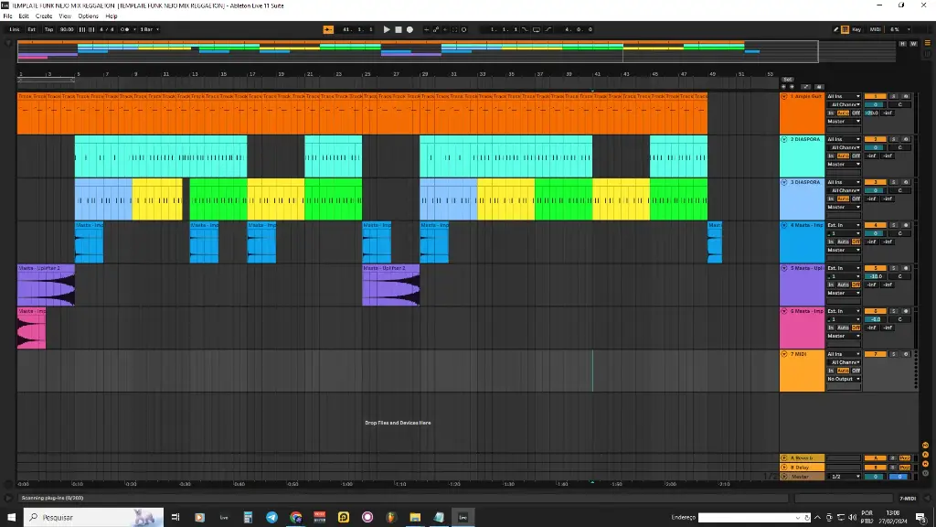
Task: Open the Help menu
Action: point(111,16)
